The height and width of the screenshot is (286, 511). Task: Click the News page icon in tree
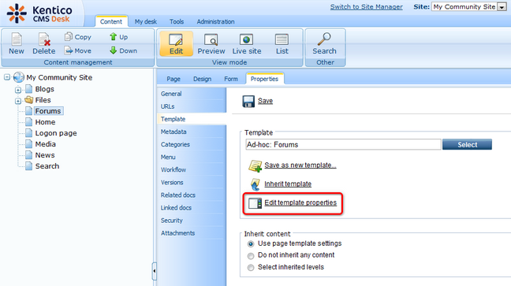29,155
